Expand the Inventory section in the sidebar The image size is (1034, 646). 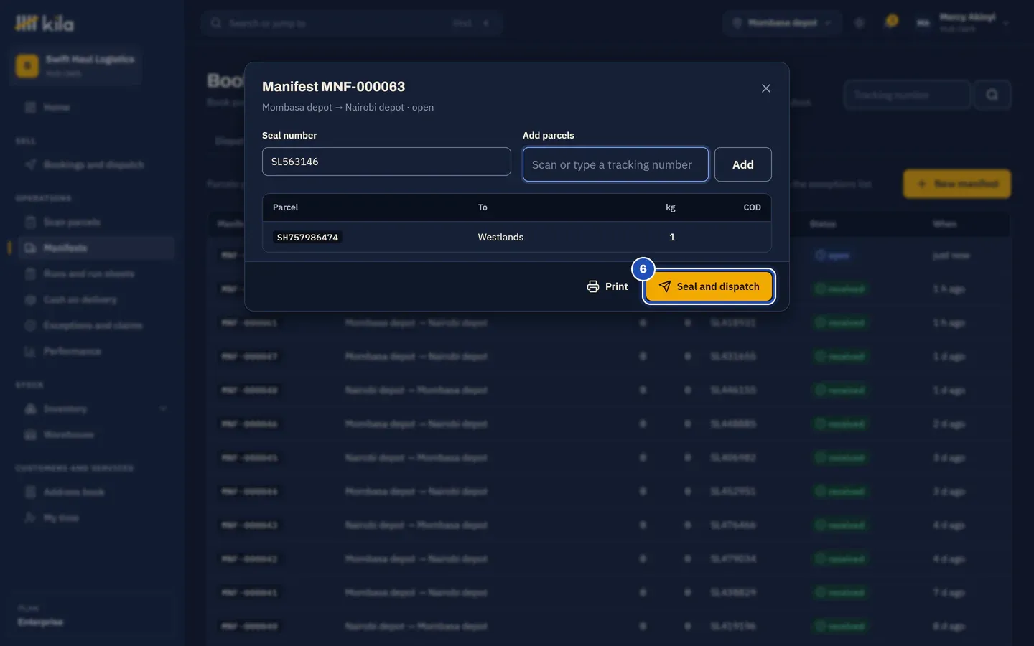pyautogui.click(x=96, y=409)
